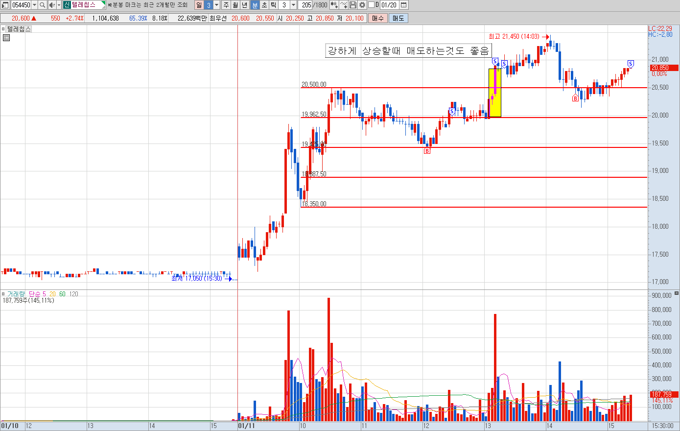Select the 분 (minute) period button
The height and width of the screenshot is (431, 680).
255,5
